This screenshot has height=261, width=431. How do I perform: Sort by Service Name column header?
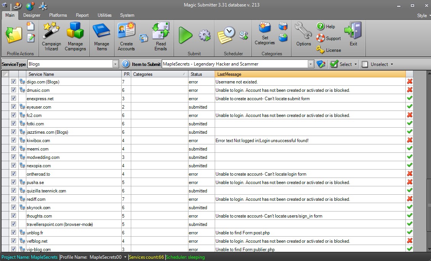pos(74,74)
